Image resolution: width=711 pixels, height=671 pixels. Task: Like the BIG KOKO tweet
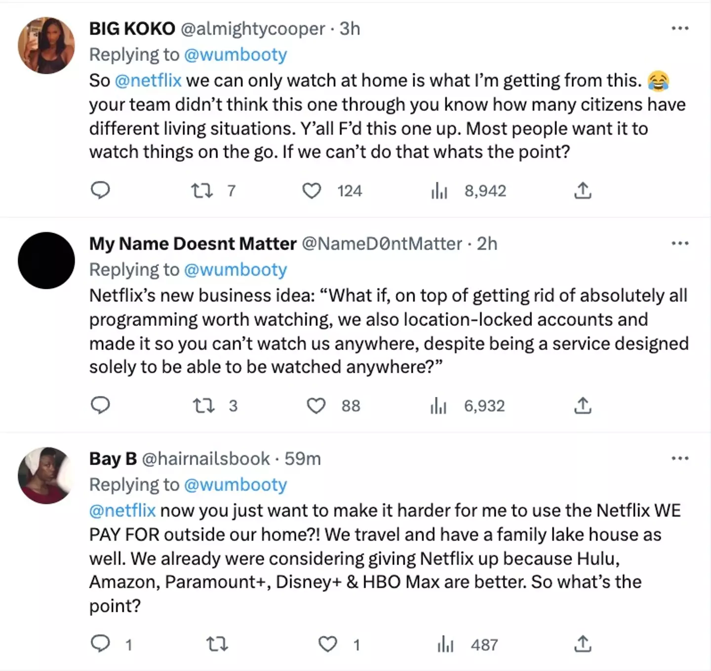click(312, 191)
